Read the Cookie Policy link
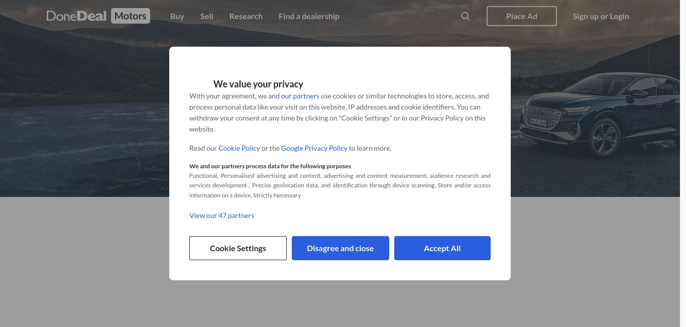686x327 pixels. click(239, 148)
